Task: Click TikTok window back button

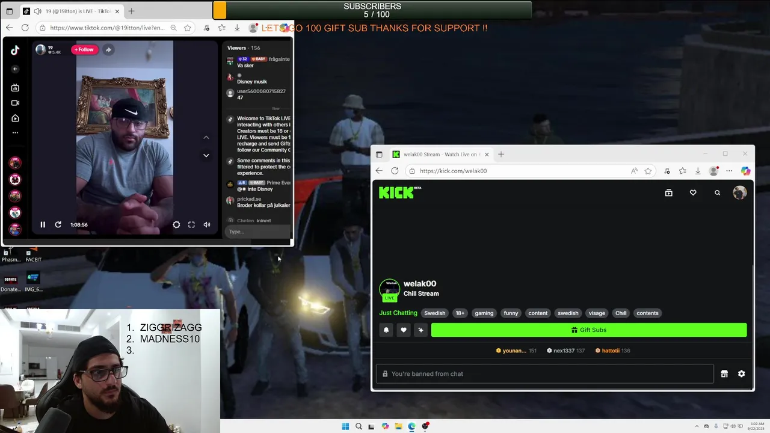Action: 9,28
